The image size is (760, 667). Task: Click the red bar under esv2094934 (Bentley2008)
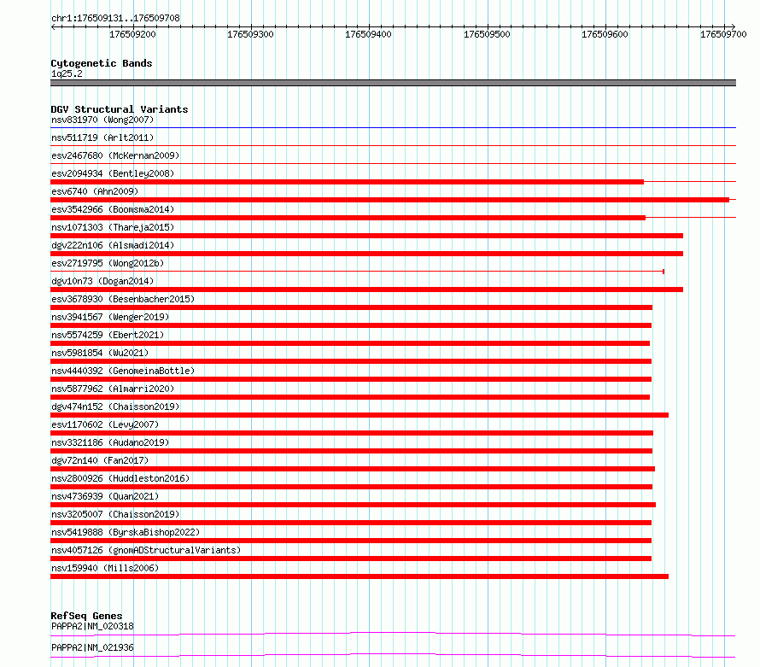(x=347, y=182)
